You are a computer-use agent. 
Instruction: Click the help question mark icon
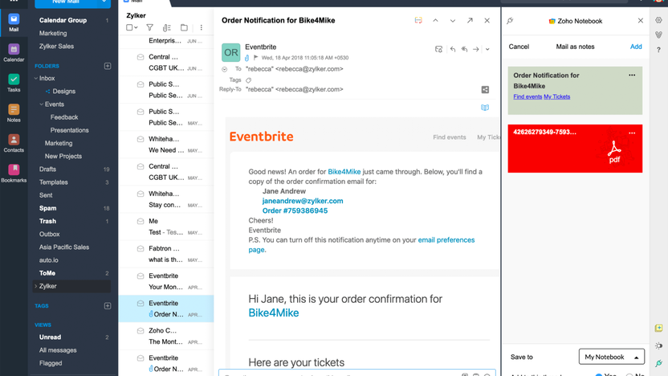[658, 50]
